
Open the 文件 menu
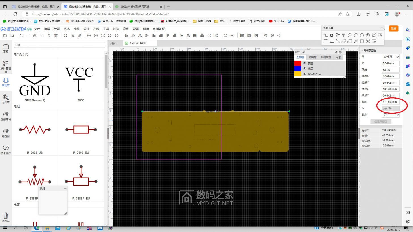point(37,29)
